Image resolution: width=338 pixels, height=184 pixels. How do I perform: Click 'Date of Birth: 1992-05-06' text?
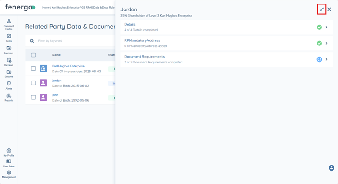pos(71,100)
